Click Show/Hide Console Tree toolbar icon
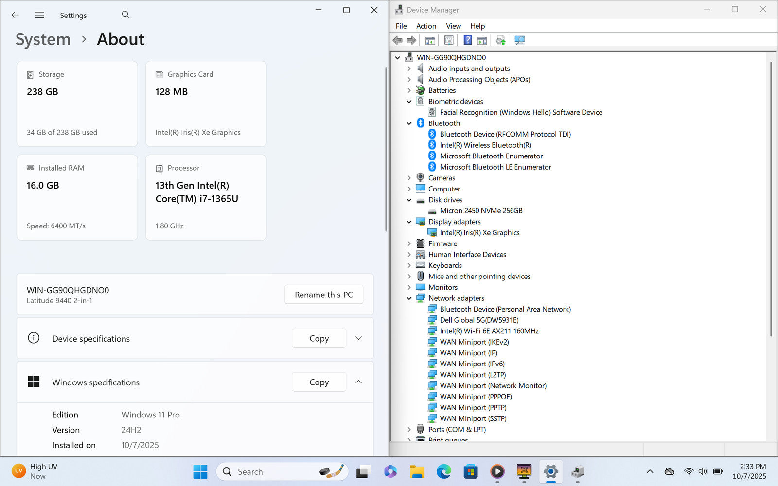Screen dimensions: 778x486 430,40
